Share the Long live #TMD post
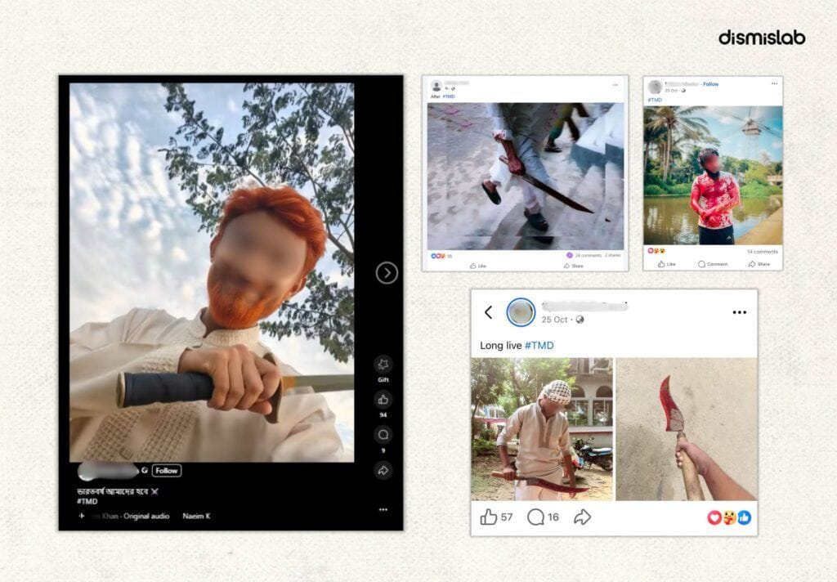The width and height of the screenshot is (837, 582). point(582,517)
